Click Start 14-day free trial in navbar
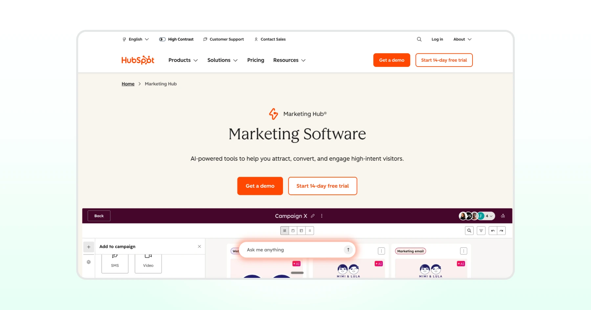 (444, 60)
